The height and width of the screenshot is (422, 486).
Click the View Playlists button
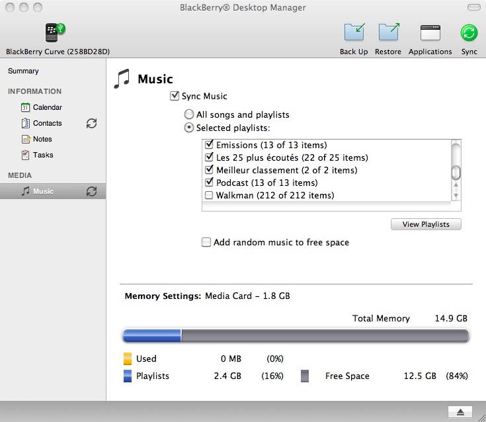(x=426, y=224)
